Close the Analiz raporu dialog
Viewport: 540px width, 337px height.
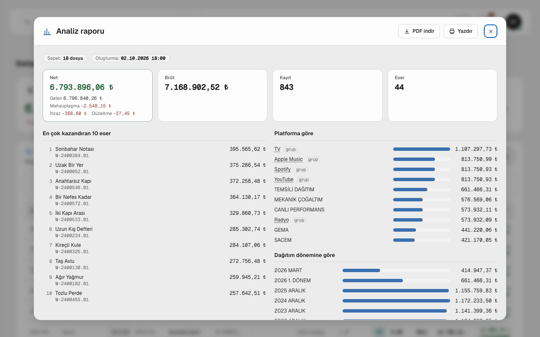click(x=491, y=31)
